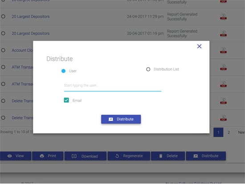Viewport: 245px width, 184px height.
Task: Open 20 Largest Depositors link dated 24-04-2017
Action: tap(31, 16)
